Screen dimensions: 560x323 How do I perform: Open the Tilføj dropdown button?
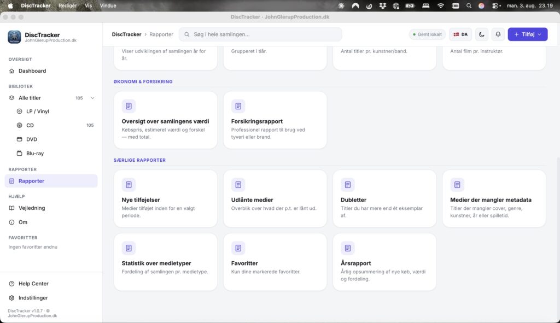(x=528, y=34)
